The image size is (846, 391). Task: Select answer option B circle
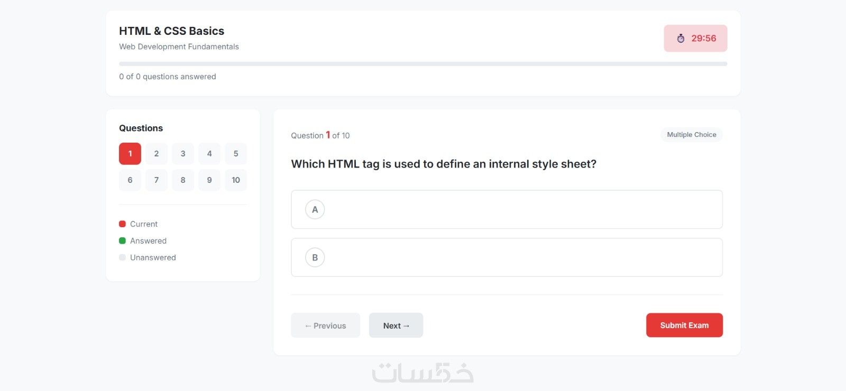pos(315,258)
